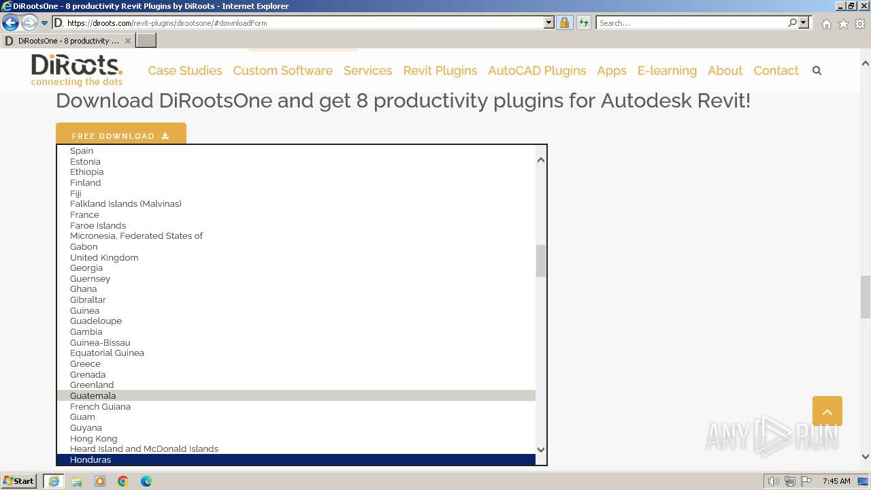Launch Google Chrome from the taskbar
This screenshot has height=490, width=871.
[x=123, y=481]
